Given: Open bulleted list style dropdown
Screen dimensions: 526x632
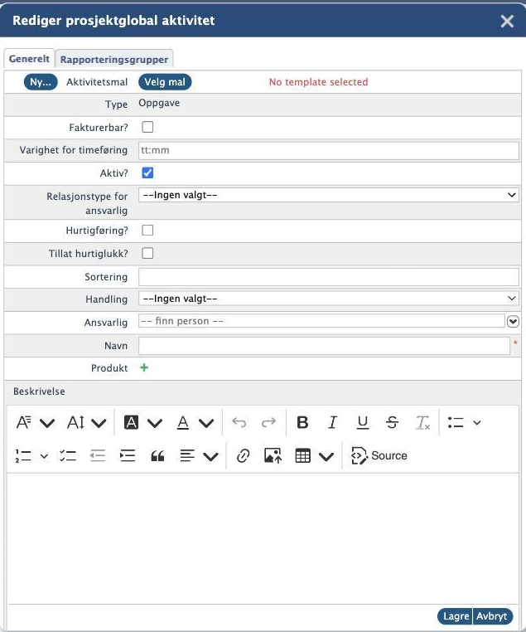Looking at the screenshot, I should 477,423.
